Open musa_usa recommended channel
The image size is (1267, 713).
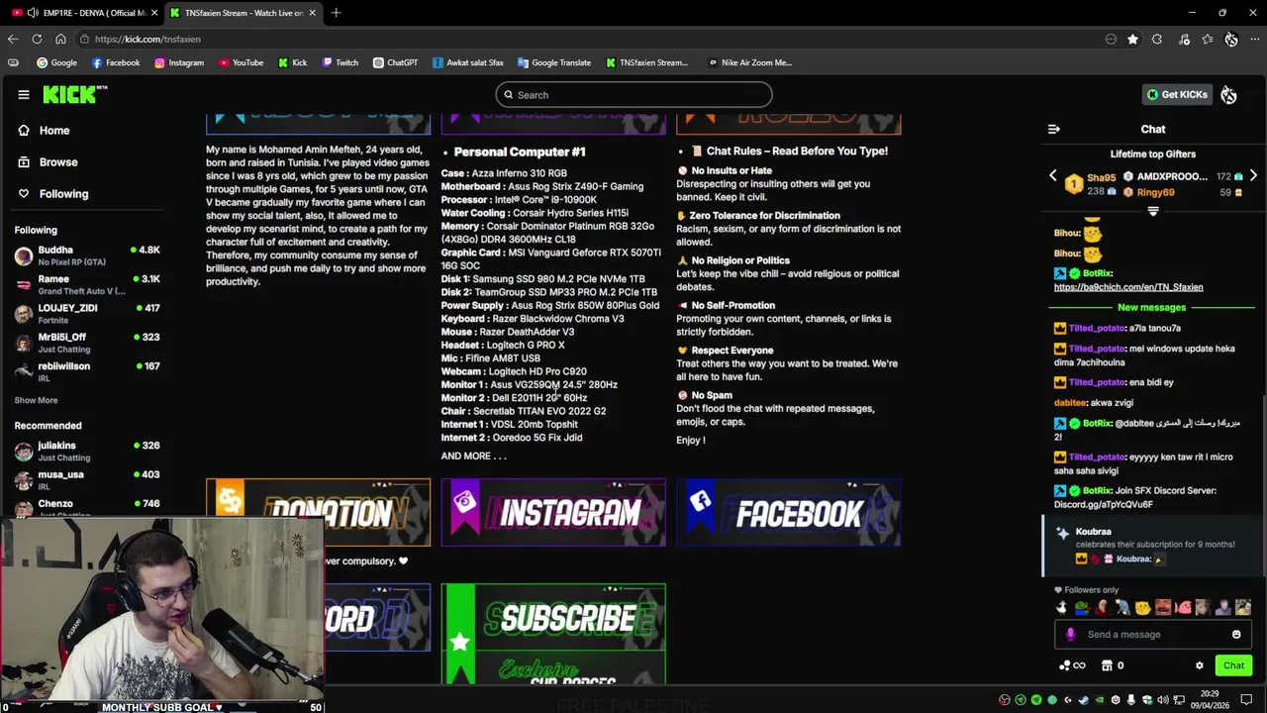[87, 479]
